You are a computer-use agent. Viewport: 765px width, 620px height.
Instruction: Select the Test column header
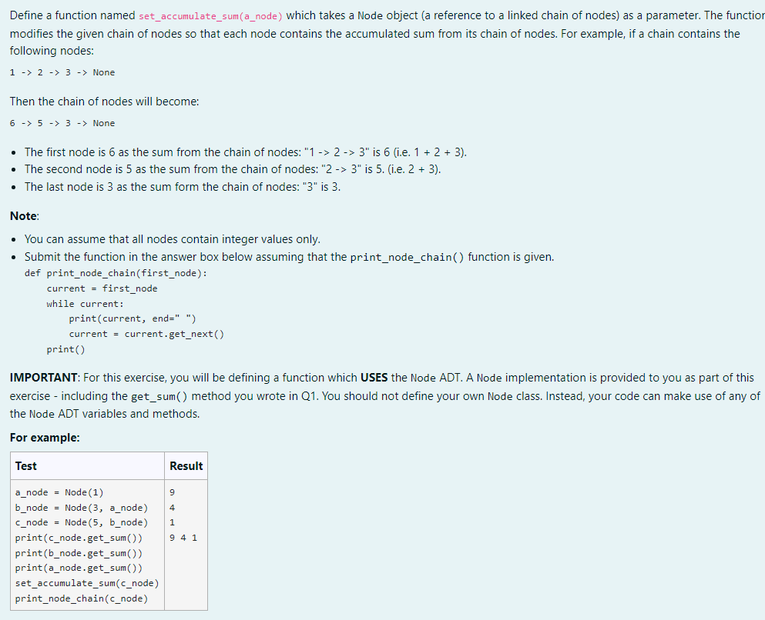26,465
